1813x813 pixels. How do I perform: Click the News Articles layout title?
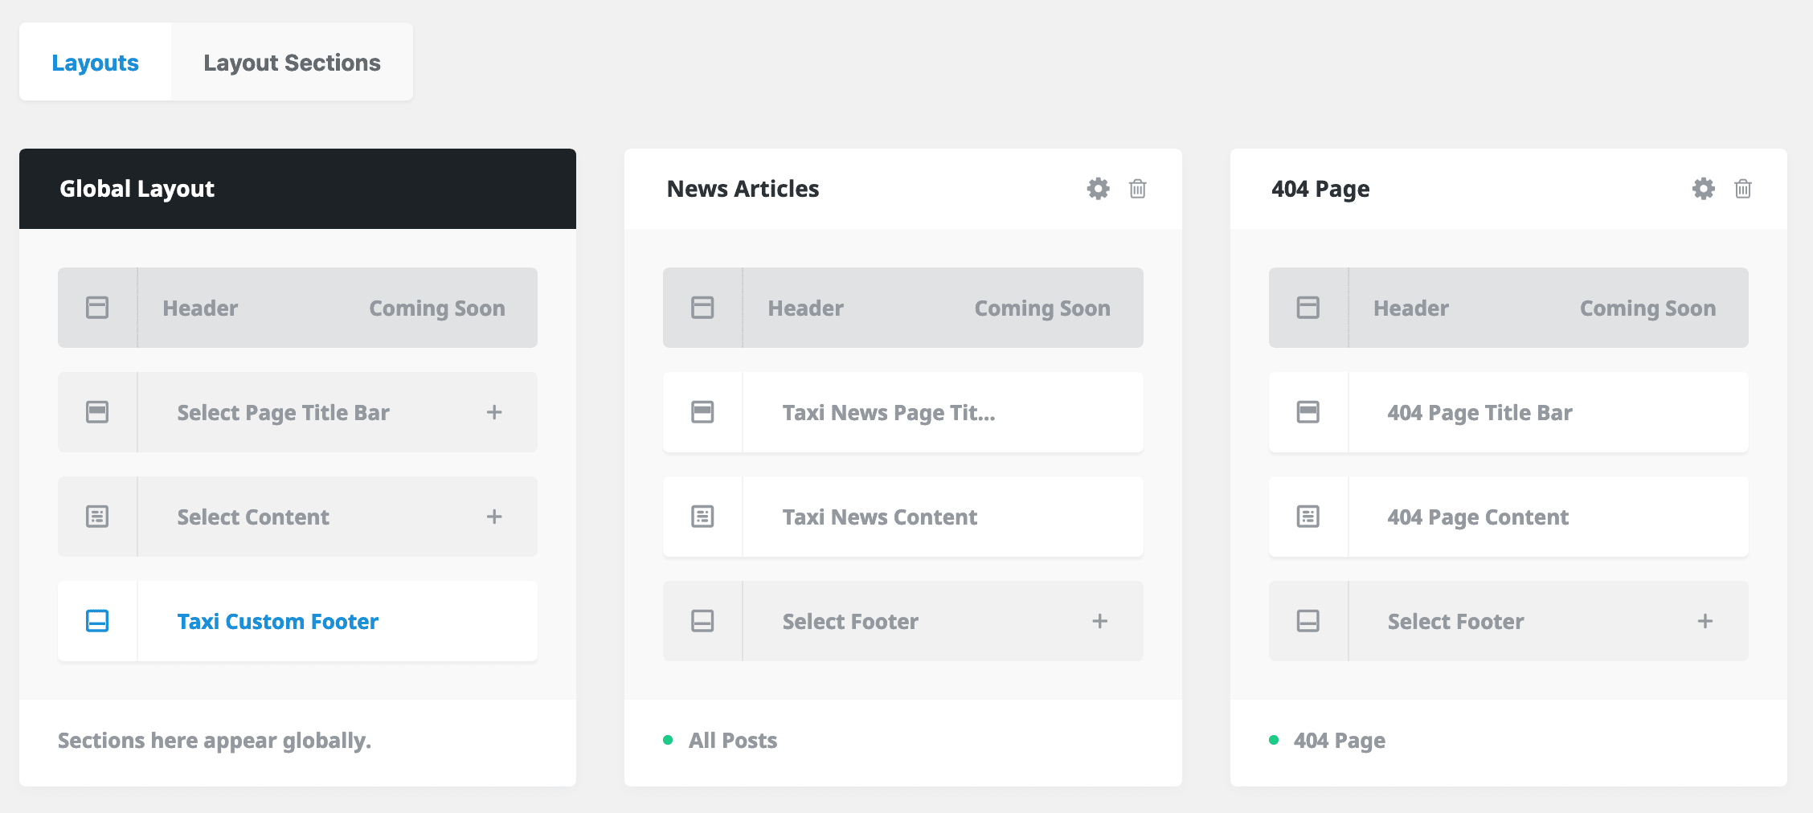pyautogui.click(x=743, y=189)
